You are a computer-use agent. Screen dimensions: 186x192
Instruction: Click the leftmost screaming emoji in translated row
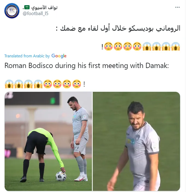point(9,84)
